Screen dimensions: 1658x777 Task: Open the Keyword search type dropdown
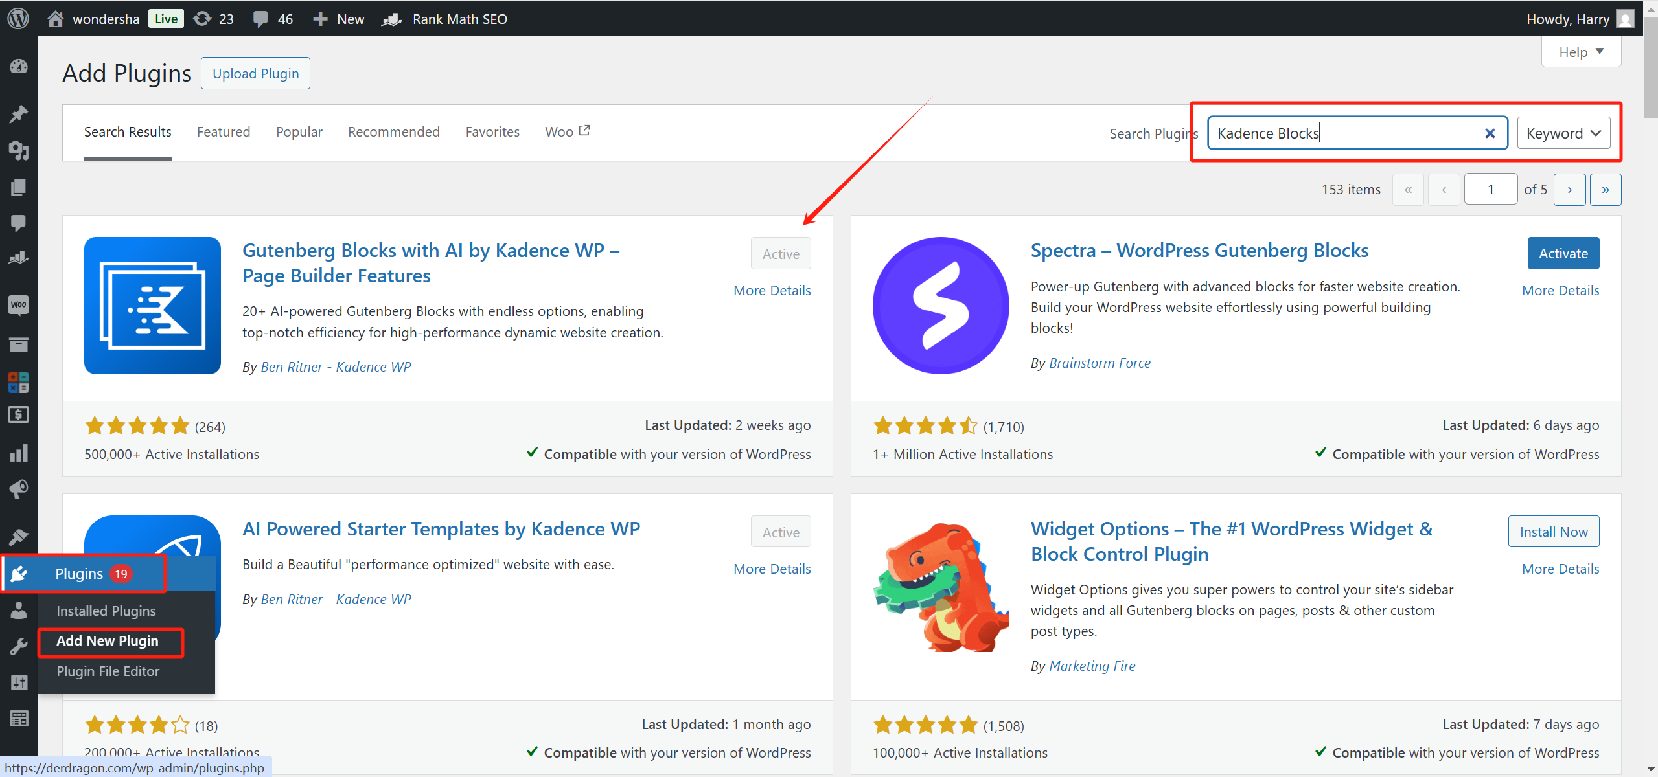pyautogui.click(x=1563, y=133)
